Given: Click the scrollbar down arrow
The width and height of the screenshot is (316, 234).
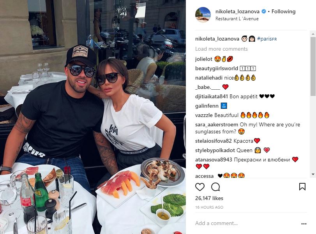Looking at the screenshot, I should (x=313, y=174).
